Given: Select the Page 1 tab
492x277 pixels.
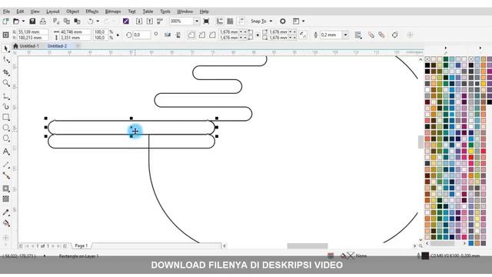Looking at the screenshot, I should point(81,245).
